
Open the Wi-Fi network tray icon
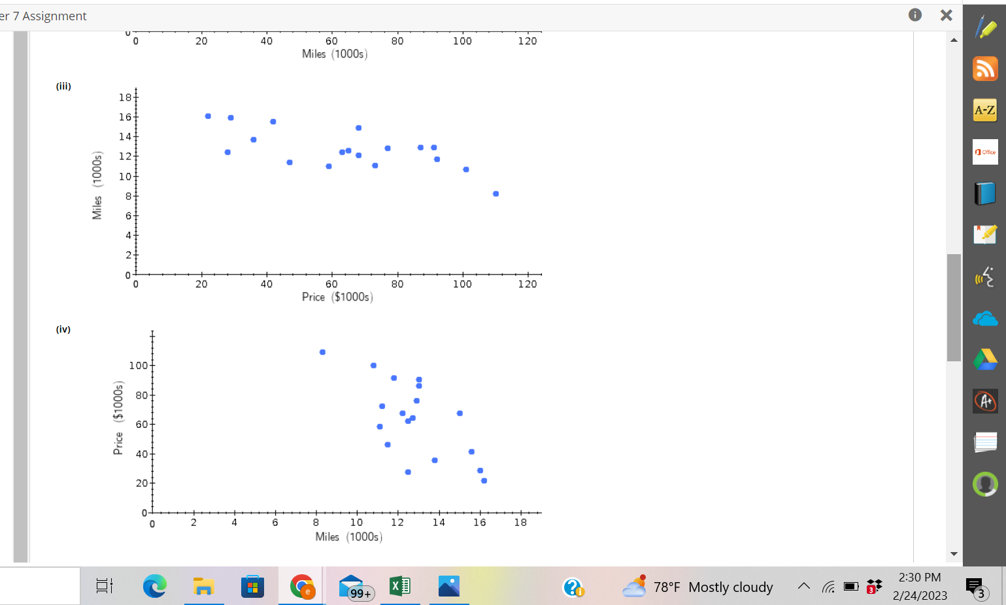pos(828,587)
